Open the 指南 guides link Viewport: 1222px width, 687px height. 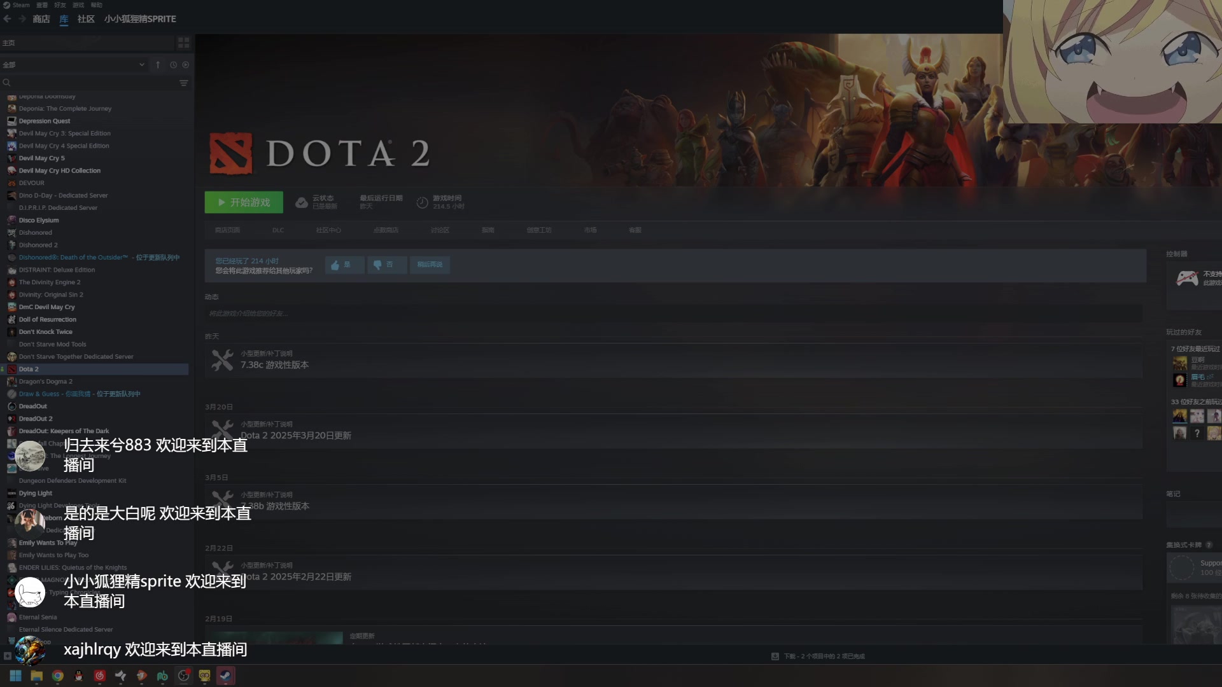coord(488,230)
